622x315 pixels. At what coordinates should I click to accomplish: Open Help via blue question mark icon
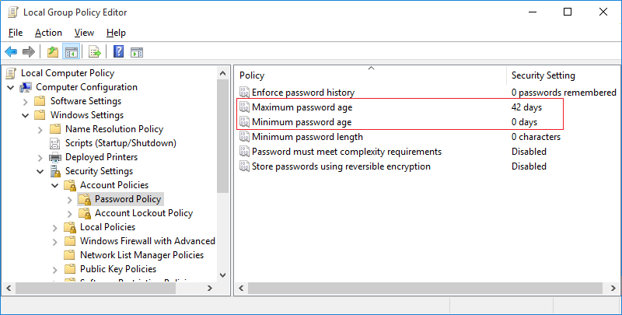(118, 52)
